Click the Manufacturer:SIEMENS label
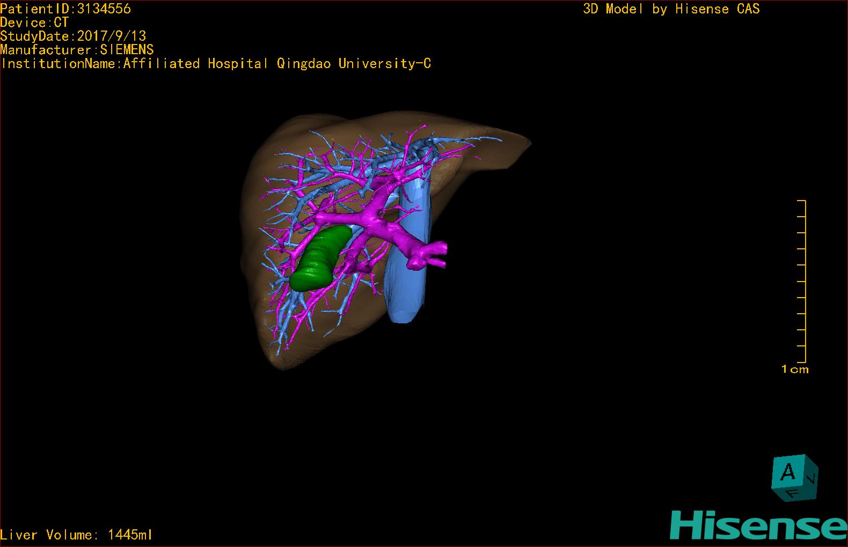This screenshot has width=848, height=547. [77, 50]
